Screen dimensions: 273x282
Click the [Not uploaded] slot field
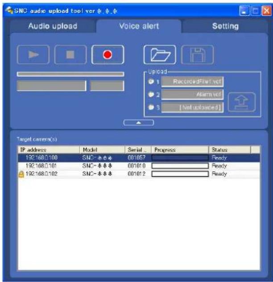point(192,108)
